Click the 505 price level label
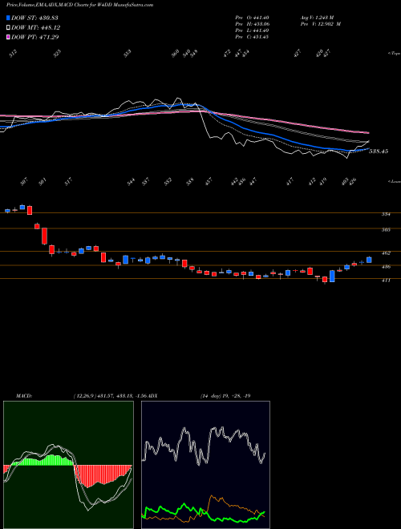 [386, 230]
